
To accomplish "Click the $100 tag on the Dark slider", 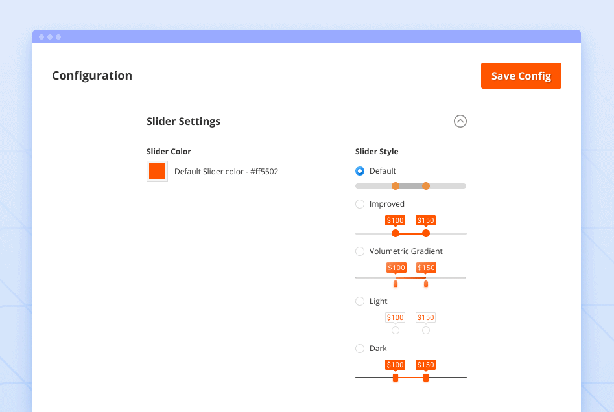I will [x=395, y=365].
